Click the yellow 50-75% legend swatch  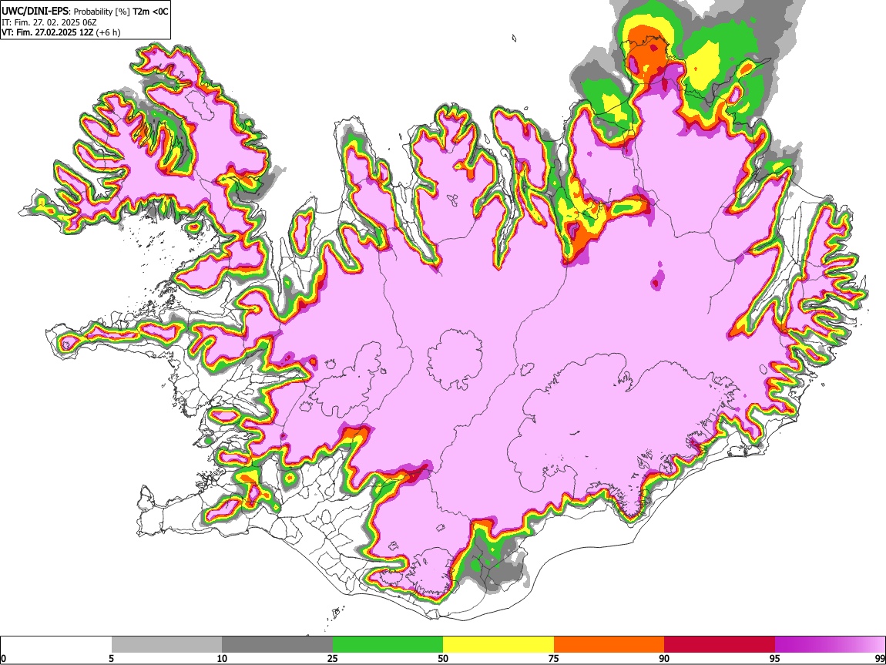tap(498, 645)
